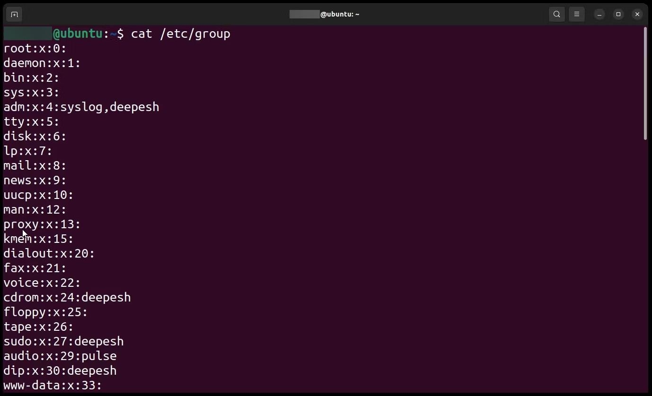652x396 pixels.
Task: Click the 'proxy:x:13:' line
Action: pyautogui.click(x=42, y=224)
